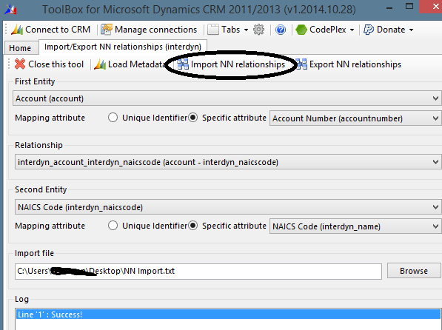Click the Import file path text field

(x=198, y=272)
